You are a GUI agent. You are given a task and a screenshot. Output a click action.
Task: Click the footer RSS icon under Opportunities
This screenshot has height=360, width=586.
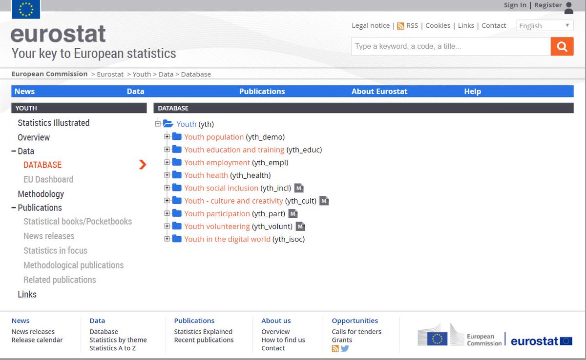[x=335, y=348]
